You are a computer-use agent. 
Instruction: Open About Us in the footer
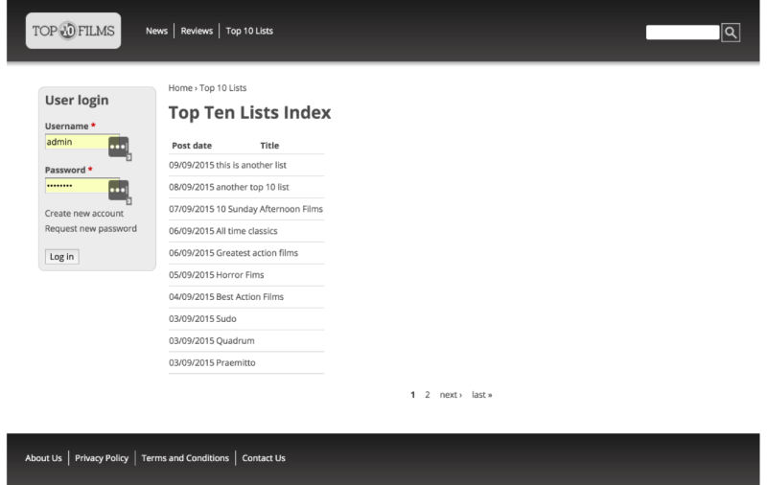43,458
